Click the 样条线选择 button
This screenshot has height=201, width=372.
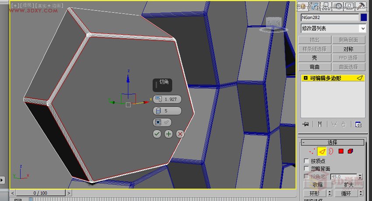315,49
